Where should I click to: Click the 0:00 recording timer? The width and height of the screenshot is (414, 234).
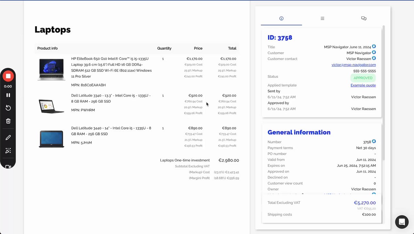coord(8,86)
